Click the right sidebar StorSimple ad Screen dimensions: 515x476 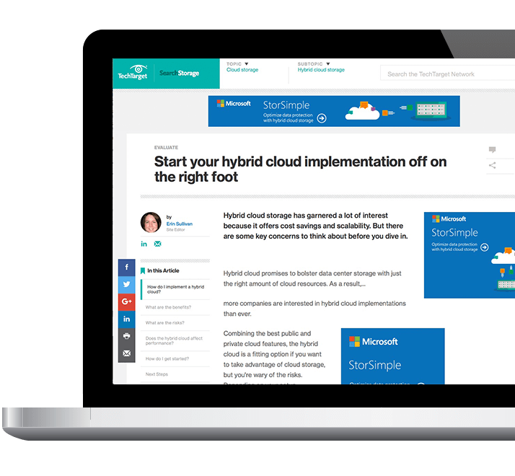[x=470, y=255]
